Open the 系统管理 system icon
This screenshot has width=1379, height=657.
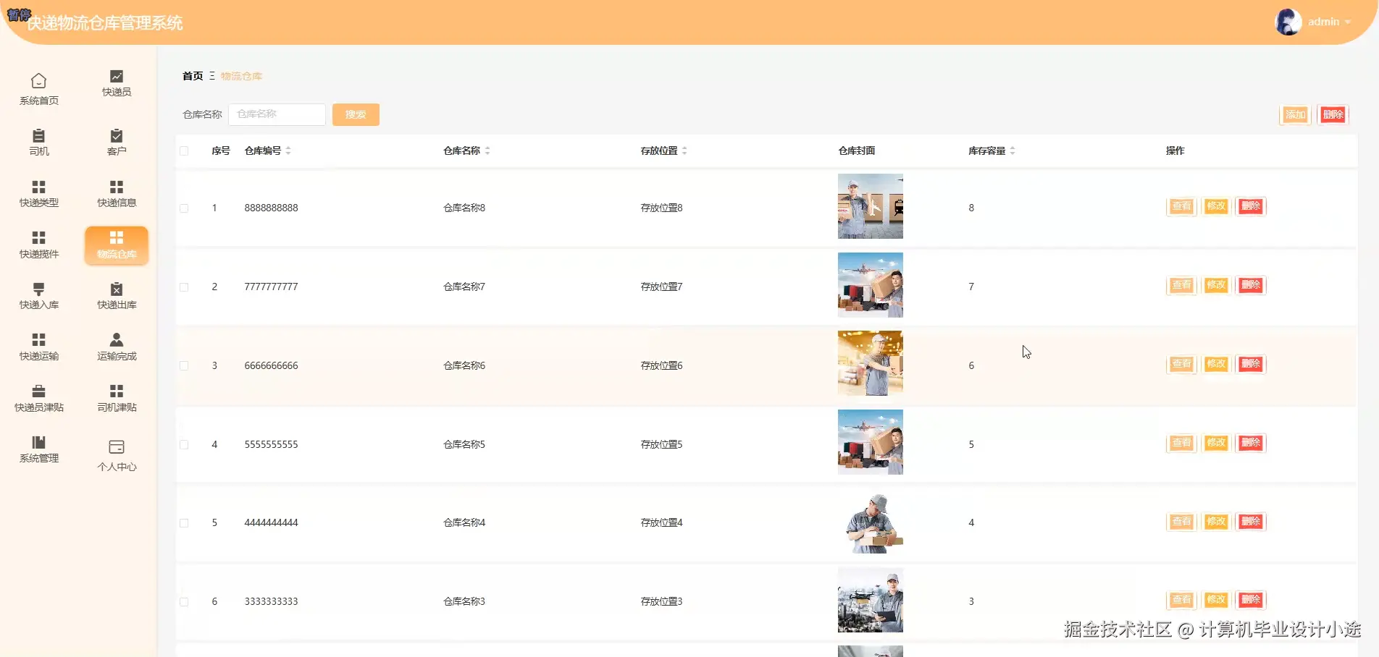point(39,442)
